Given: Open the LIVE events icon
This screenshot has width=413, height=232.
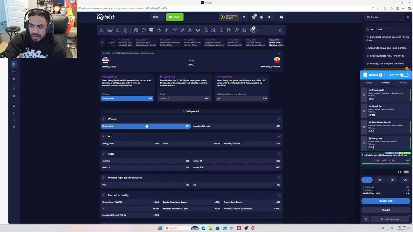Looking at the screenshot, I should click(x=110, y=30).
